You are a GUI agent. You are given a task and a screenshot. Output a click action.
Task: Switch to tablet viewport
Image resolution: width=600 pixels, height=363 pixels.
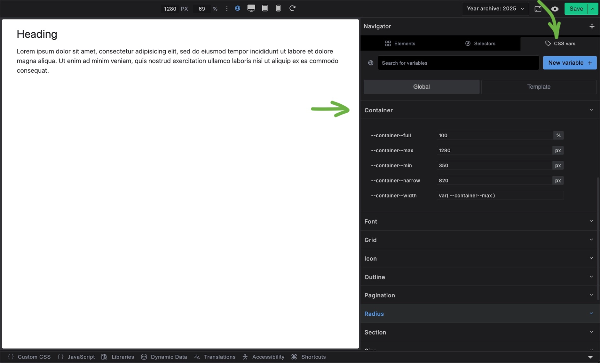(x=265, y=8)
